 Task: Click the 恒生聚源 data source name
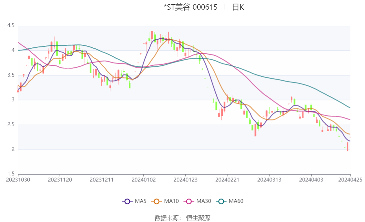click(198, 218)
